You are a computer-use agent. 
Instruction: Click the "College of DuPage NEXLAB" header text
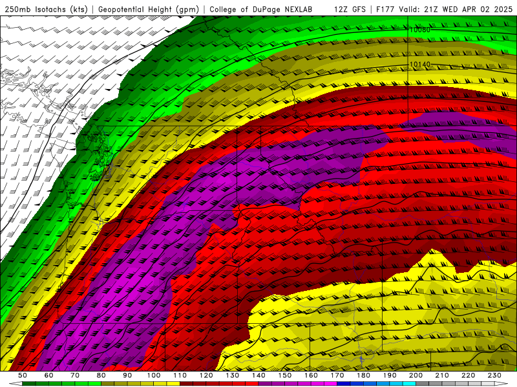click(261, 9)
